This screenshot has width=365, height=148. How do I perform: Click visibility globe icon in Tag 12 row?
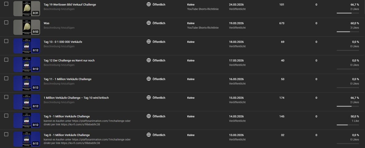click(149, 60)
